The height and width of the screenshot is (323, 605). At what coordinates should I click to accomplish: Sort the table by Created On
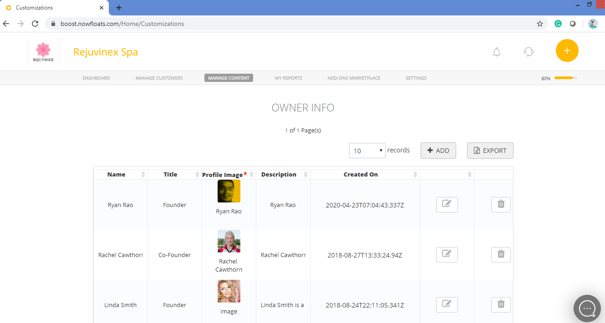click(x=365, y=174)
